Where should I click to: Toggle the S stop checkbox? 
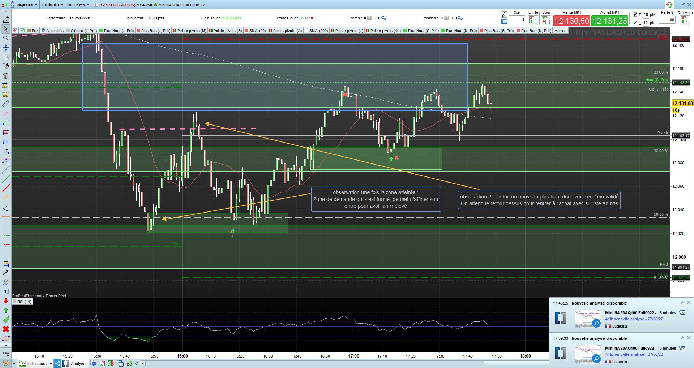click(x=635, y=23)
